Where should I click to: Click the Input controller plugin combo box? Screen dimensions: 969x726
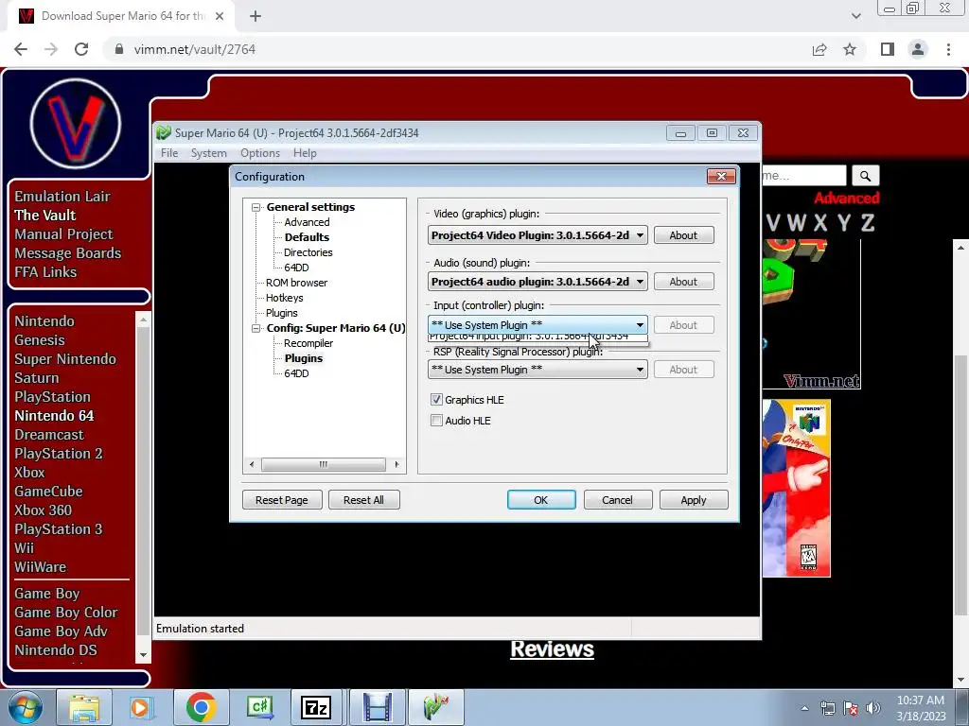(537, 325)
